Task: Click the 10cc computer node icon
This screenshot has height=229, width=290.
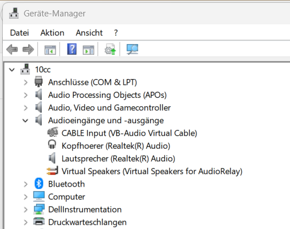Action: click(25, 69)
